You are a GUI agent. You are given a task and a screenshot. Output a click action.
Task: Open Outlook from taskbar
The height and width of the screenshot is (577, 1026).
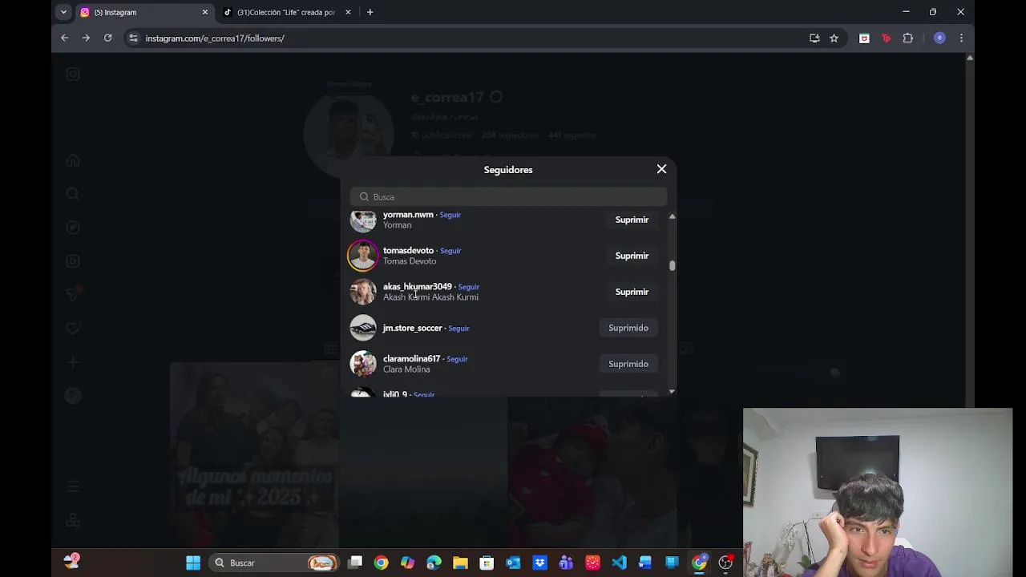(x=513, y=563)
